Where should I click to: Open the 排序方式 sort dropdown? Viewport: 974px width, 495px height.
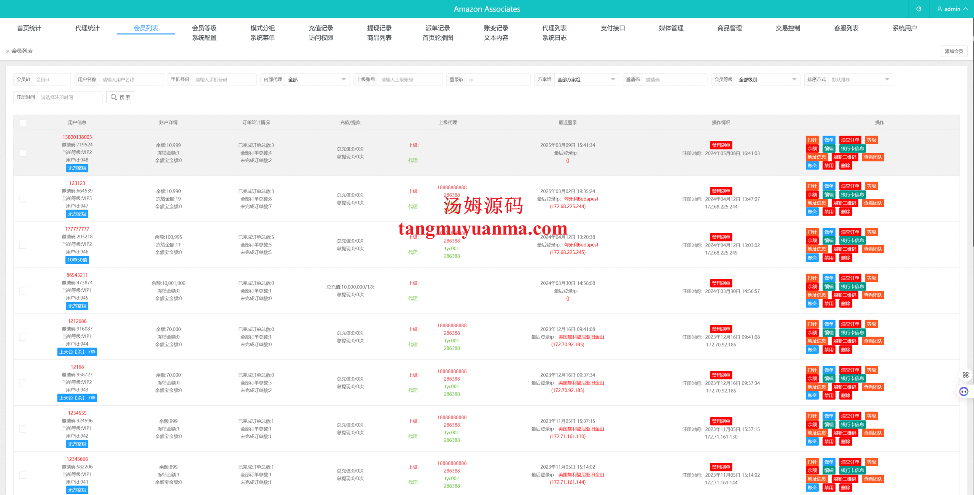[860, 79]
